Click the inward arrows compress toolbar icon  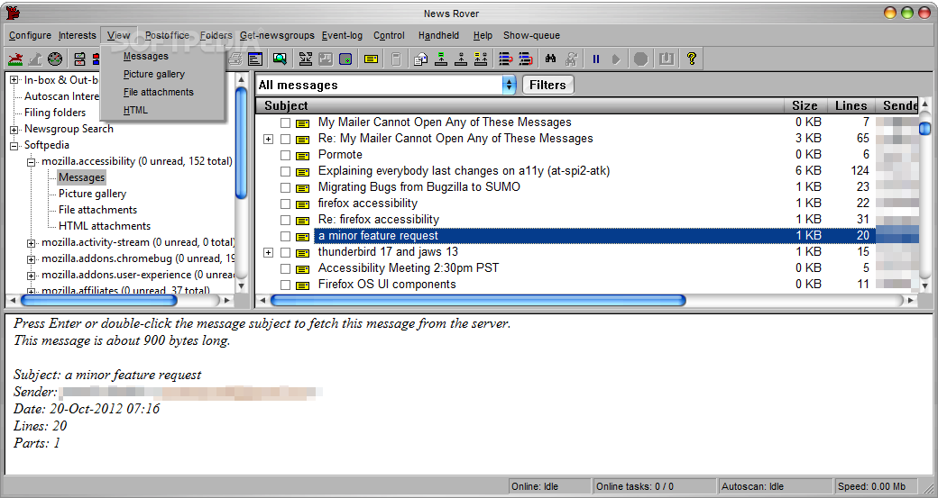pos(306,59)
